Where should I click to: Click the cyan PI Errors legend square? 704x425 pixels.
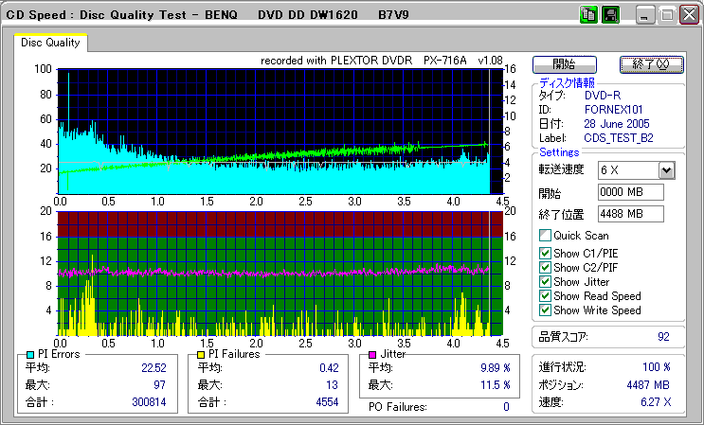[x=29, y=354]
